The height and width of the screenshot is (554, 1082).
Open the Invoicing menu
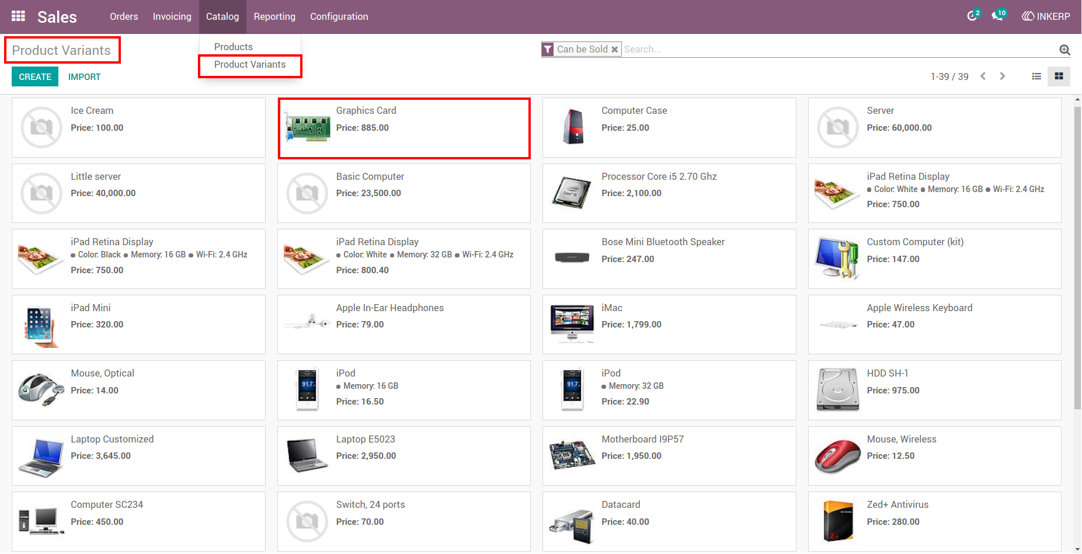click(x=172, y=16)
